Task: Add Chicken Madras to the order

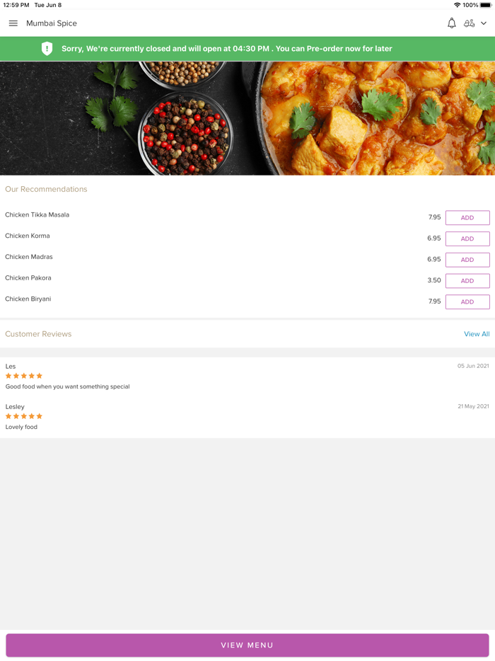Action: click(467, 260)
